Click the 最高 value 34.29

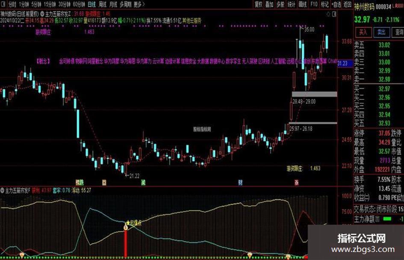[x=384, y=142]
